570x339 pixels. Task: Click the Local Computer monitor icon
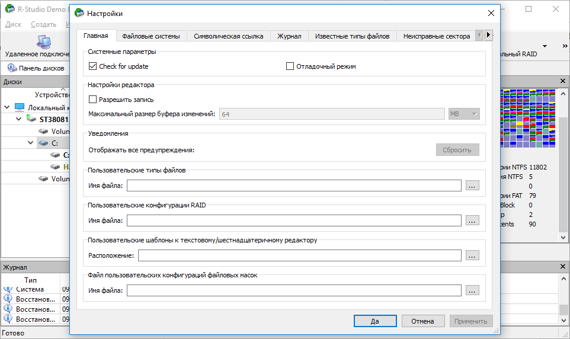click(x=20, y=108)
